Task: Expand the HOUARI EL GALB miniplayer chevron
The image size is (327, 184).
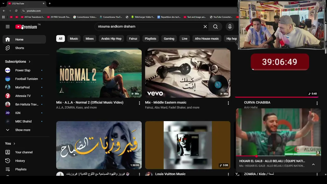Action: pyautogui.click(x=313, y=164)
